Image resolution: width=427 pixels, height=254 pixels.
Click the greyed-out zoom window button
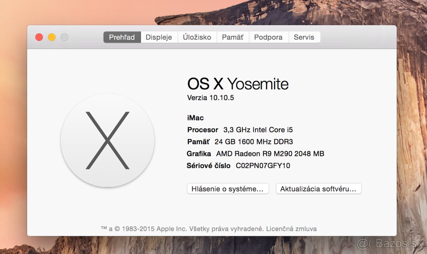click(64, 37)
